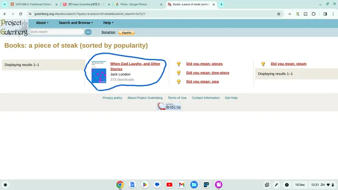Open the tab search dropdown arrow
Screen dimensions: 338x190
pos(4,4)
